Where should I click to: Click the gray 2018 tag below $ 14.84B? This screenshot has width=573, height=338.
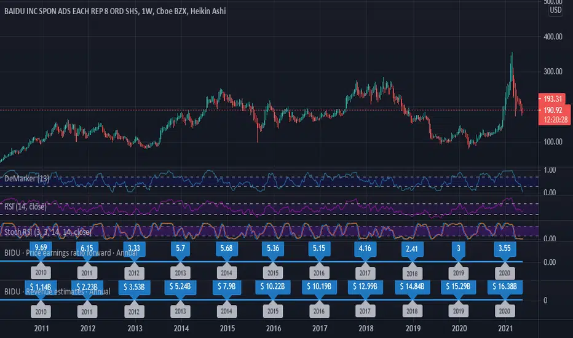(x=412, y=312)
